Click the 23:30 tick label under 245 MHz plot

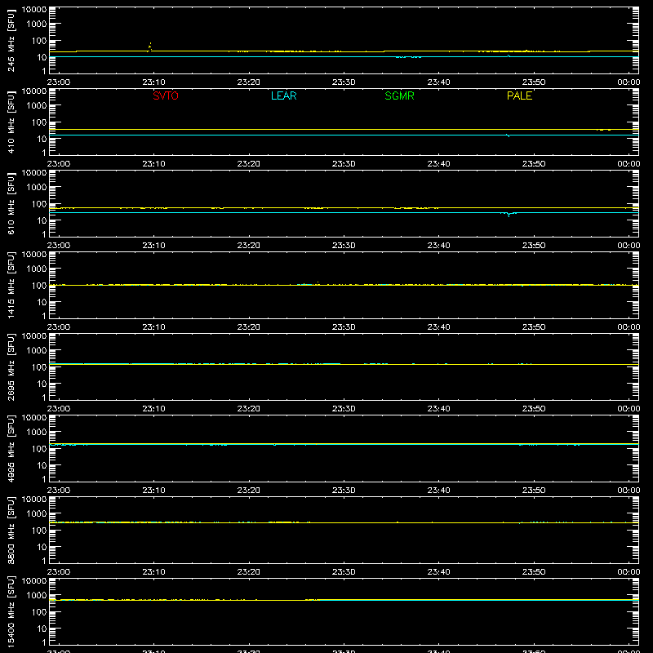(x=344, y=82)
